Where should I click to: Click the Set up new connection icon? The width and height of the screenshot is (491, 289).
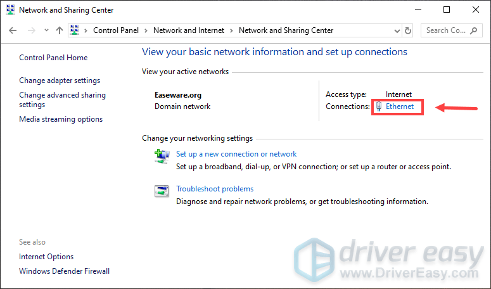162,156
